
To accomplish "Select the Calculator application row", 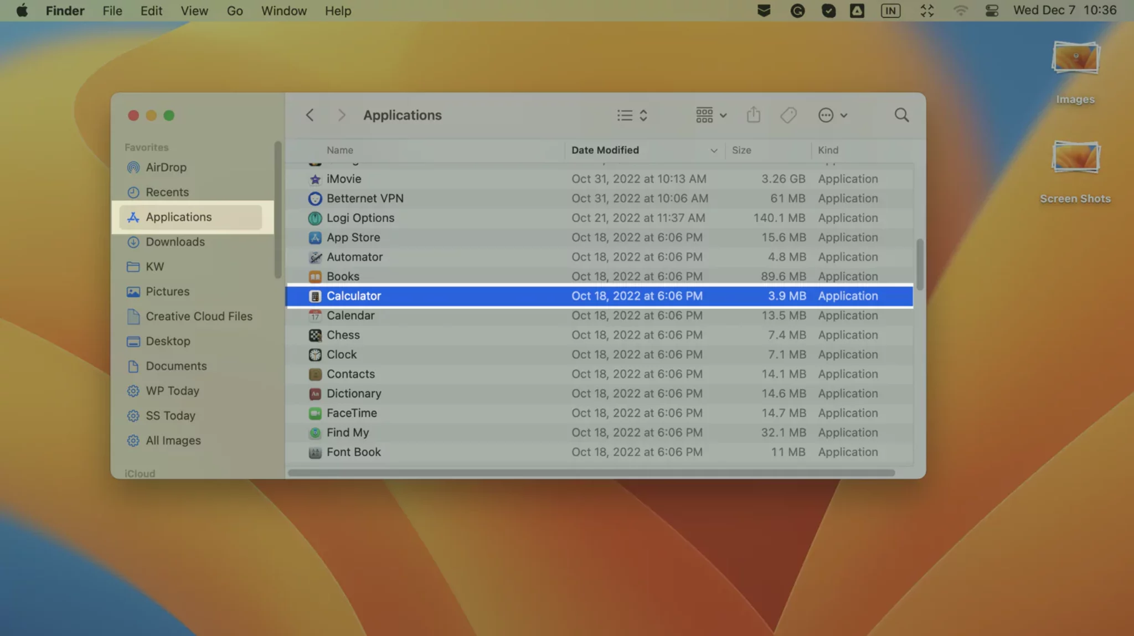I will pos(599,296).
